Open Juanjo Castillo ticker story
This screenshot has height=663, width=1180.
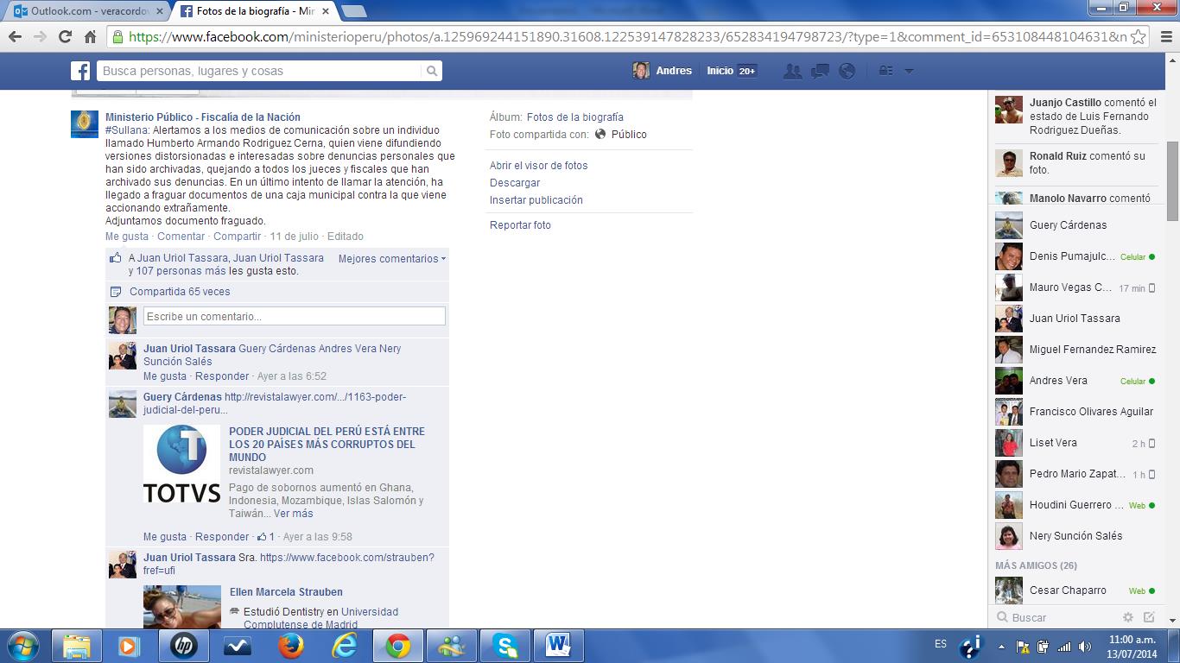(x=1075, y=117)
